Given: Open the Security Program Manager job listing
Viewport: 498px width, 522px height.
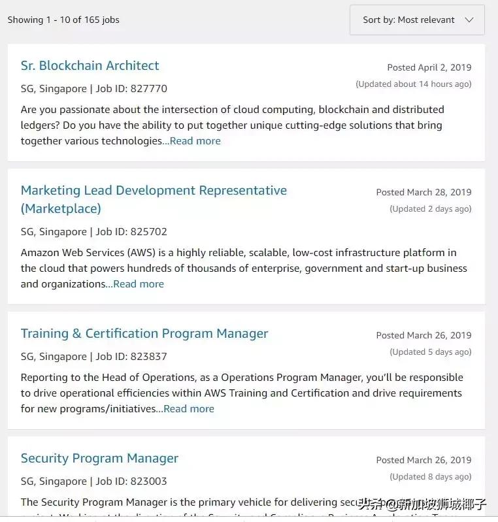Looking at the screenshot, I should 99,459.
